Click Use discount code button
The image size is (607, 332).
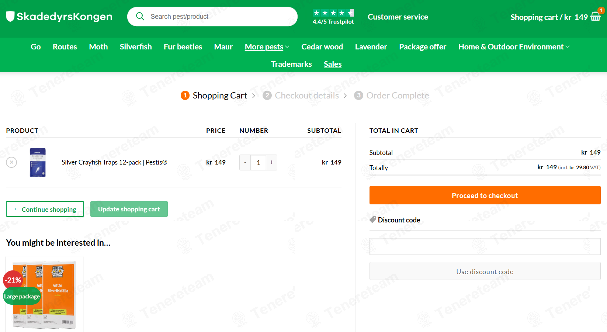pyautogui.click(x=485, y=271)
